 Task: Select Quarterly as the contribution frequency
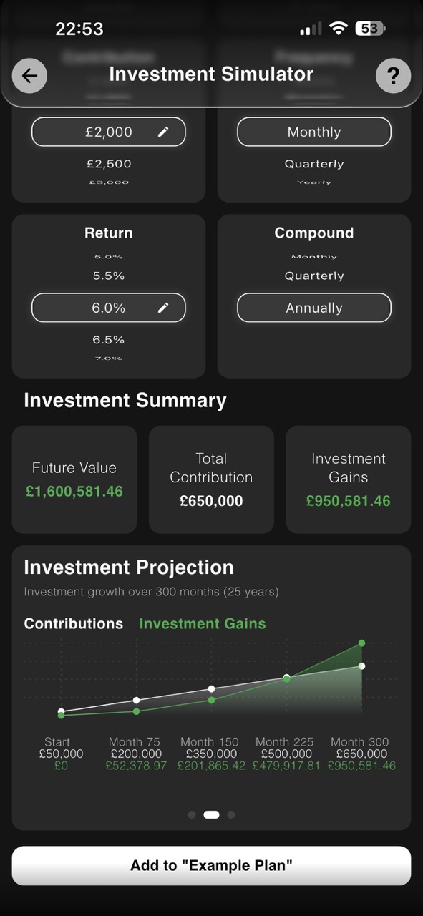coord(313,163)
